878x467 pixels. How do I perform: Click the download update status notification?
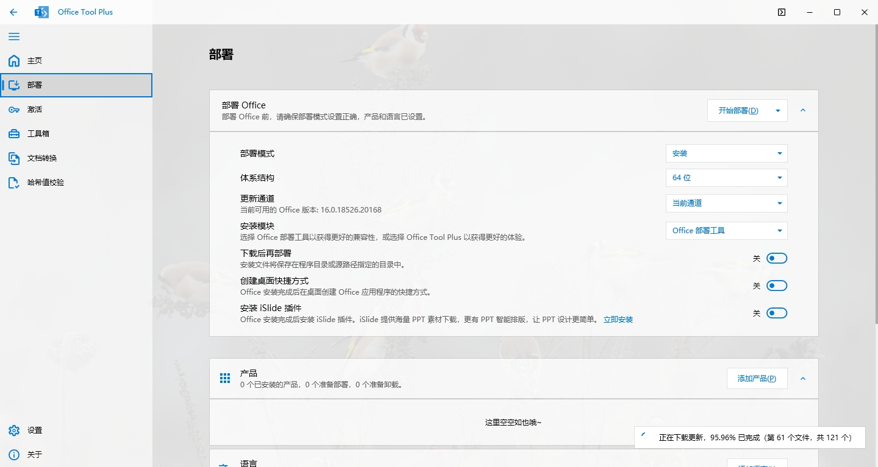click(750, 437)
